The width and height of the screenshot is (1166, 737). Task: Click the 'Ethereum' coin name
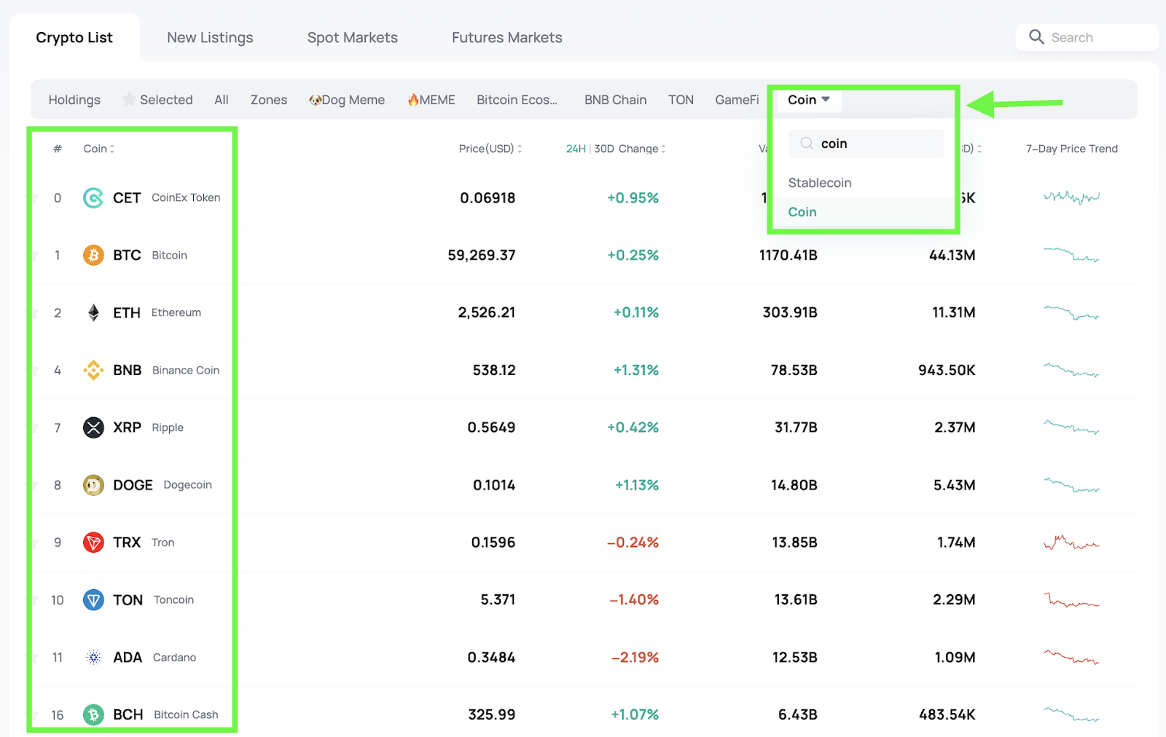[176, 312]
